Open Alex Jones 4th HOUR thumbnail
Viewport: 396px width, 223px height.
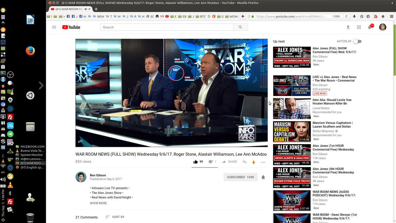coord(292,177)
